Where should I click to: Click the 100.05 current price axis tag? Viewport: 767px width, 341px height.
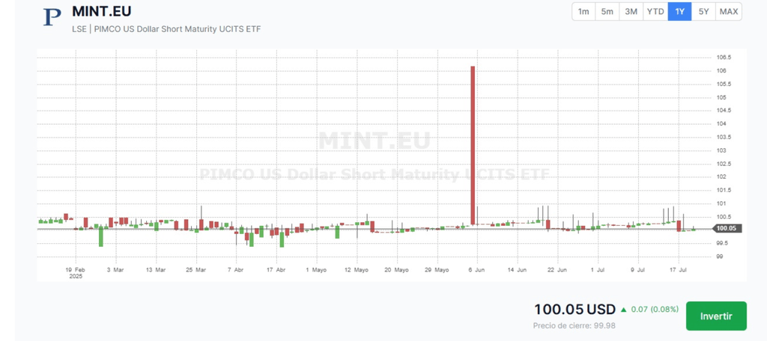point(726,229)
